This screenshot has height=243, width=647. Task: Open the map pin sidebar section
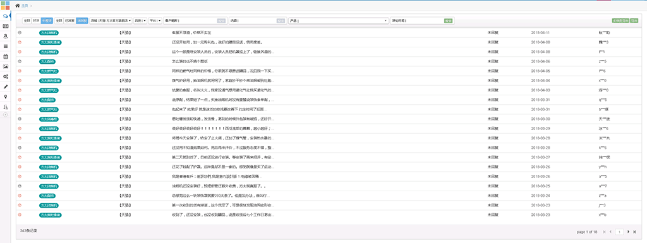(x=5, y=97)
